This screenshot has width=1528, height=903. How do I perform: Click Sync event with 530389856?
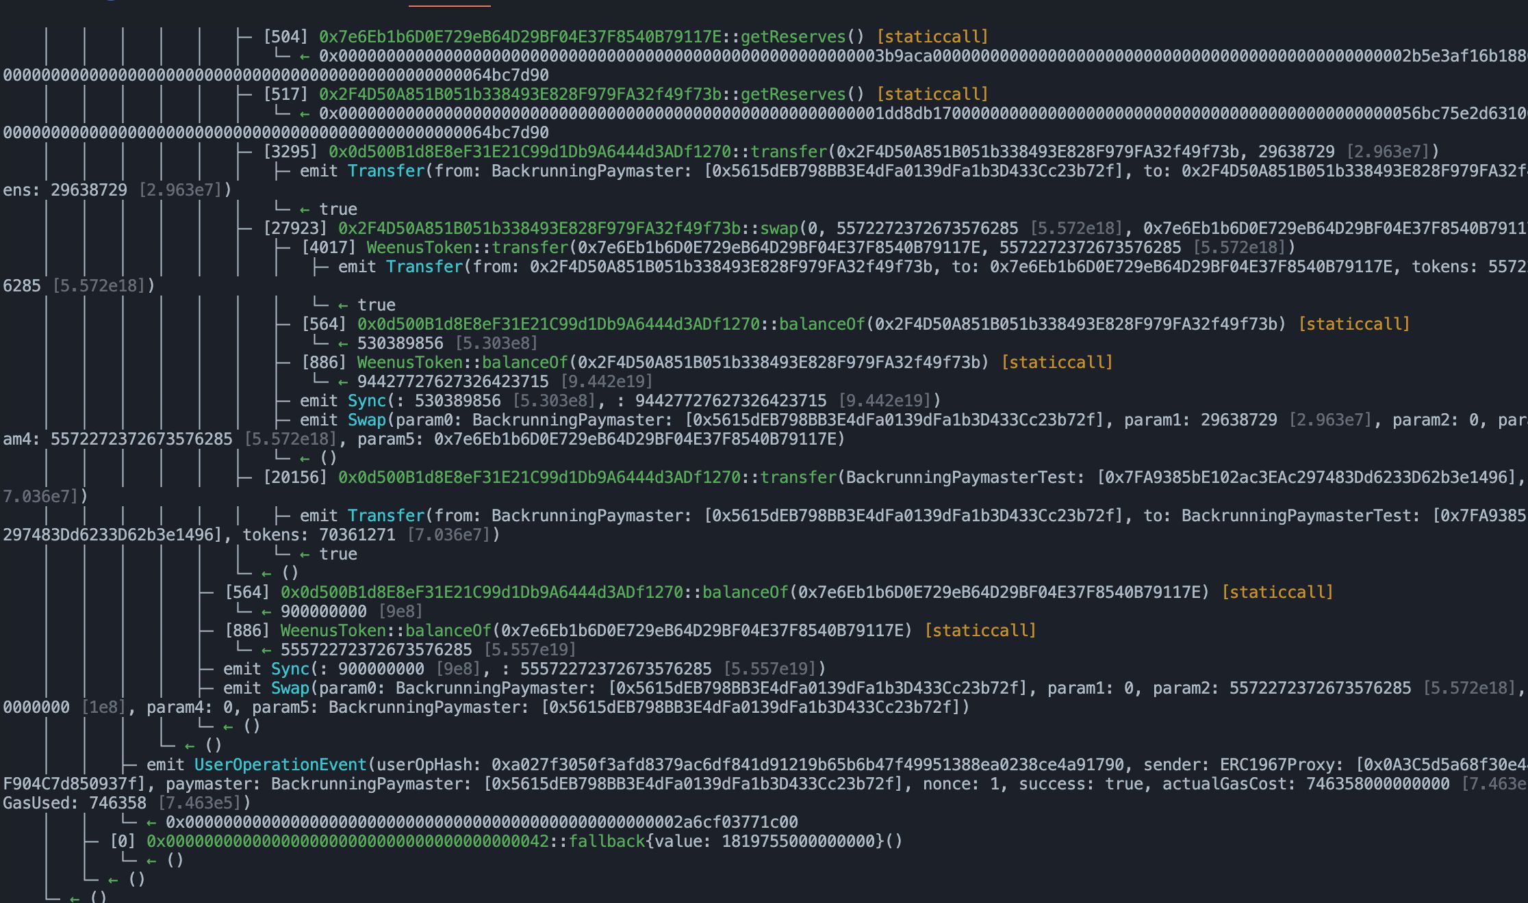tap(366, 400)
